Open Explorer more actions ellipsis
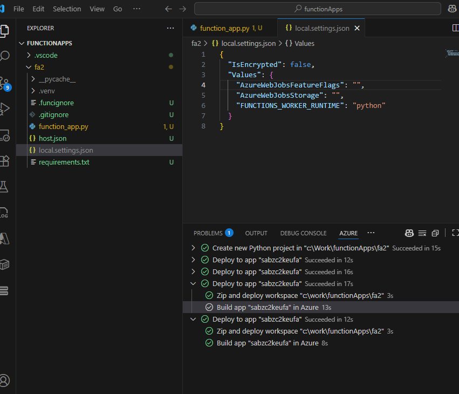459x394 pixels. 170,28
